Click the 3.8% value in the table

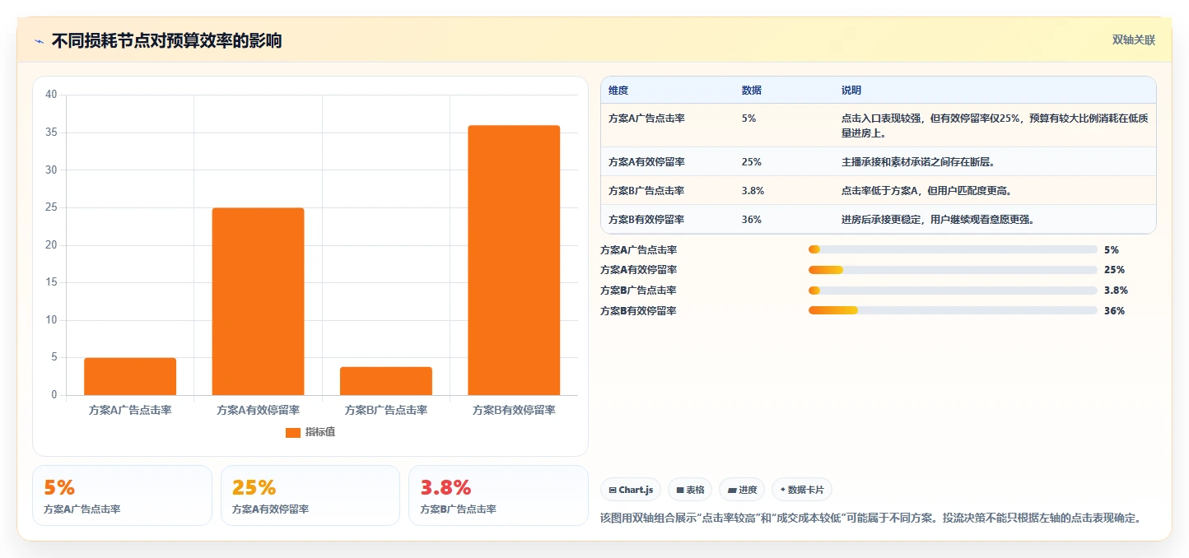753,191
